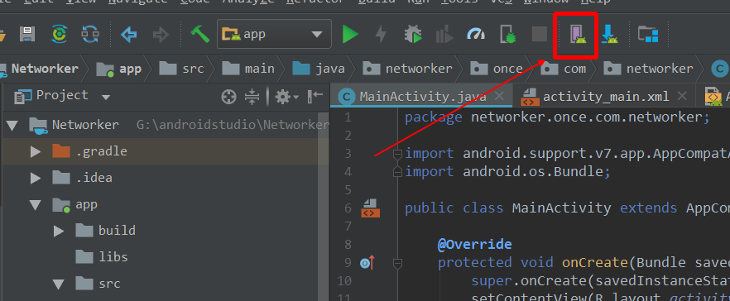Screen dimensions: 730x301
Task: Click the Save All floppy disk icon
Action: 27,34
